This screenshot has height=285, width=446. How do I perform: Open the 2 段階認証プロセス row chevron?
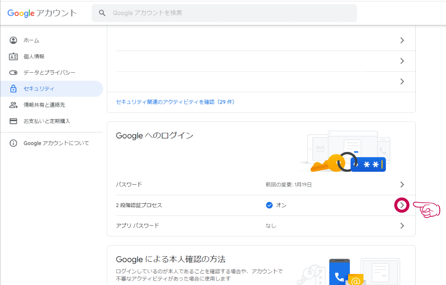pos(402,205)
